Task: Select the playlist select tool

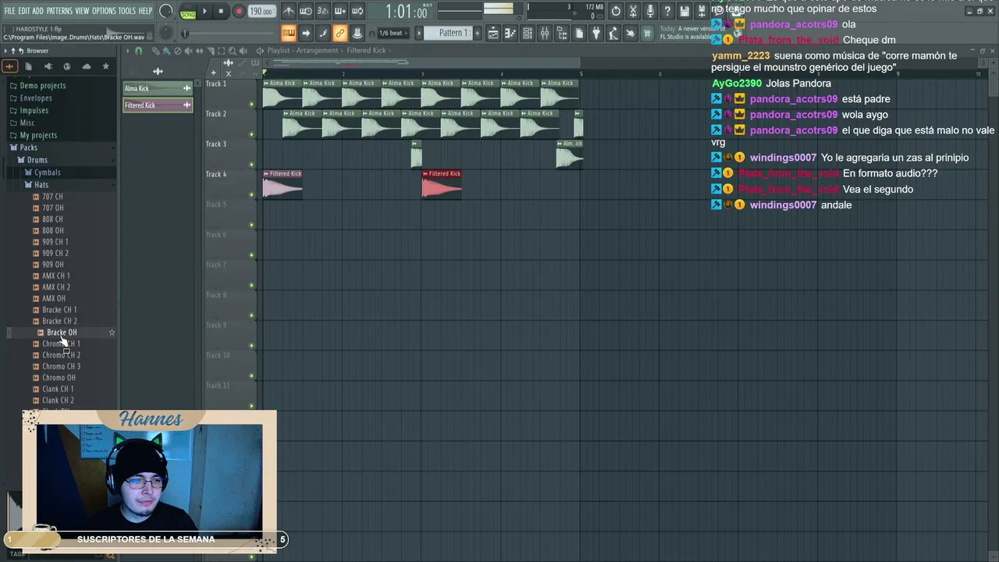Action: 221,51
